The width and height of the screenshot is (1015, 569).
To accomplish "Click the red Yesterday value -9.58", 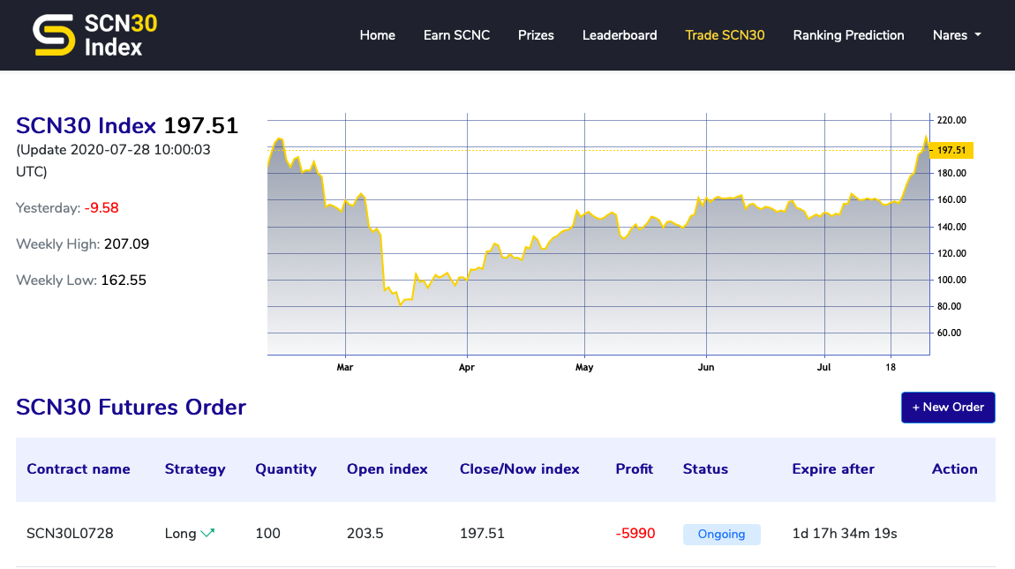I will click(x=102, y=207).
